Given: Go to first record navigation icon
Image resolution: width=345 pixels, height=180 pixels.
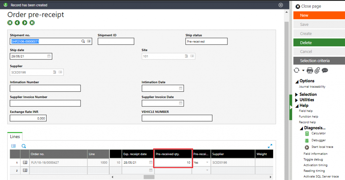Looking at the screenshot, I should [x=10, y=22].
